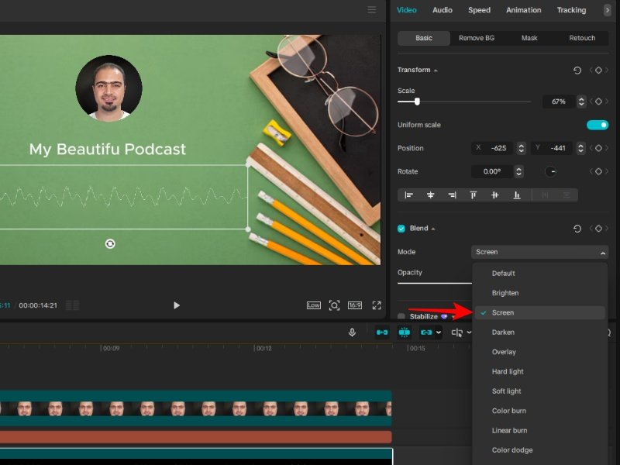
Task: Reset the Blend settings
Action: [x=577, y=229]
